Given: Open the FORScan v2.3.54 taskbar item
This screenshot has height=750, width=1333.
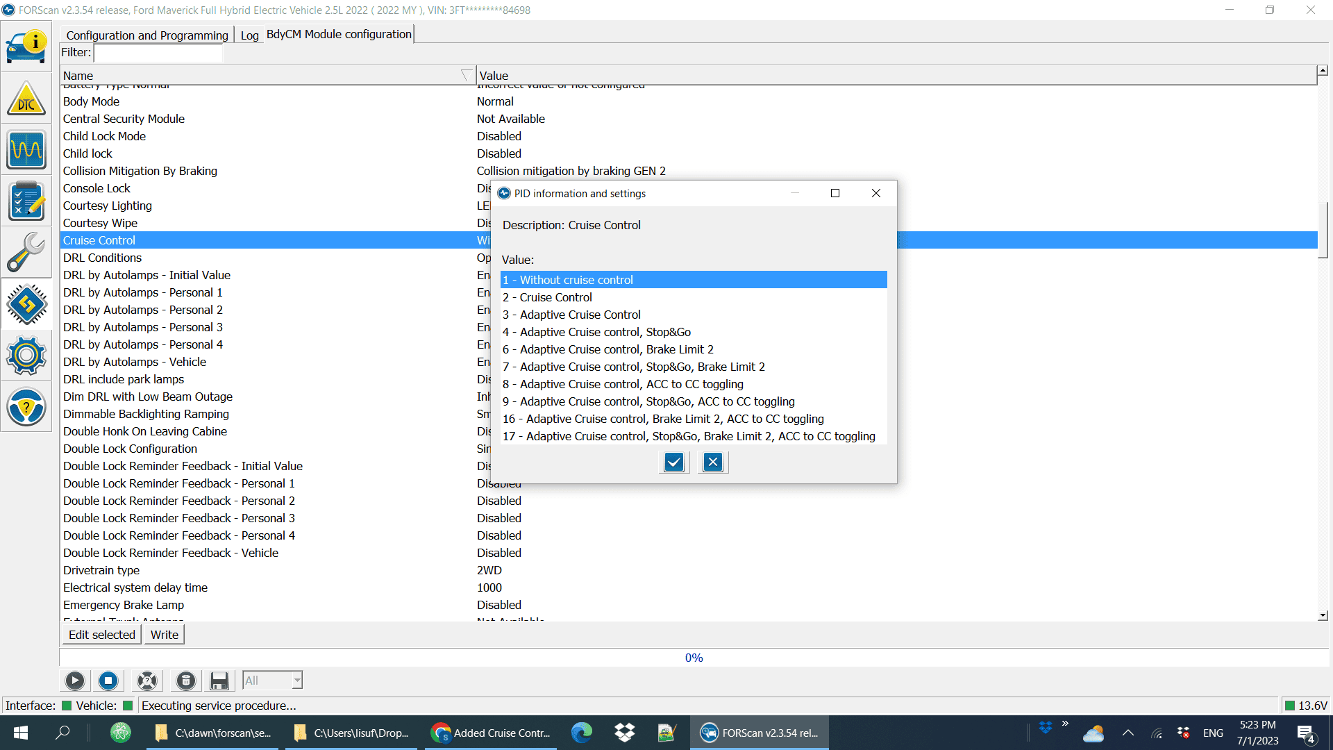Looking at the screenshot, I should 760,733.
